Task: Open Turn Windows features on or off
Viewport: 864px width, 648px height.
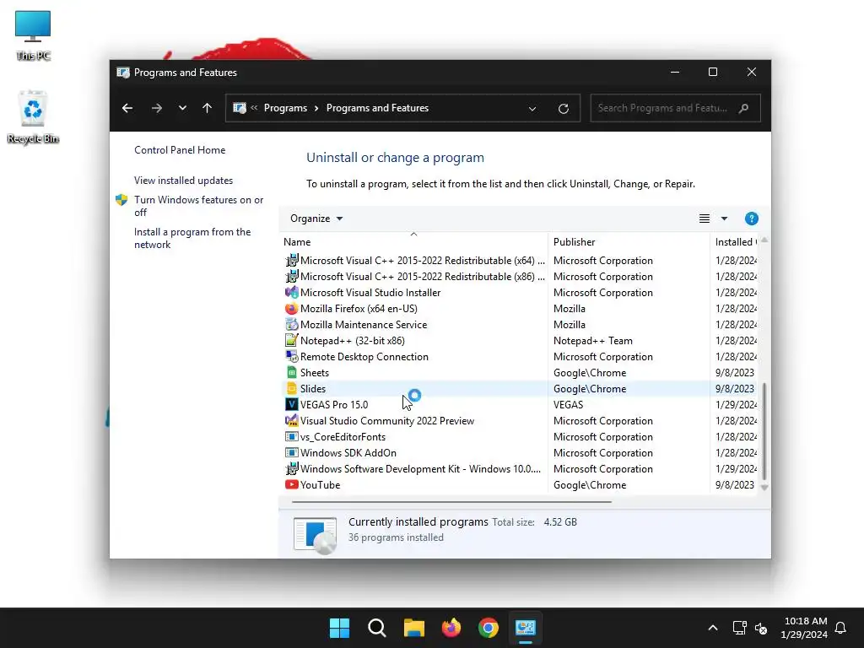Action: pos(198,206)
